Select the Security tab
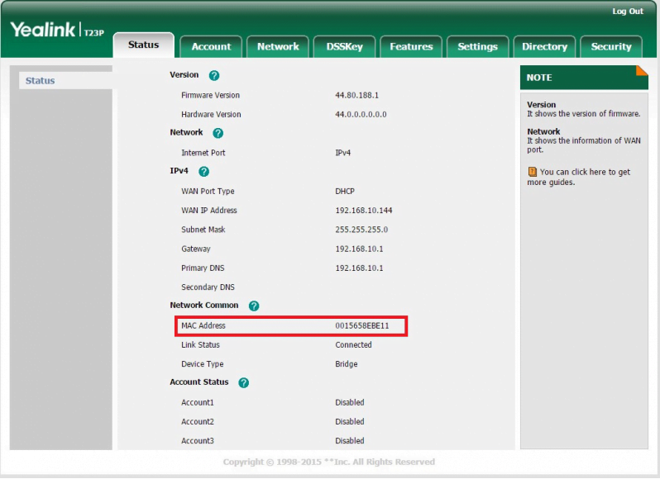This screenshot has height=479, width=660. pos(611,46)
